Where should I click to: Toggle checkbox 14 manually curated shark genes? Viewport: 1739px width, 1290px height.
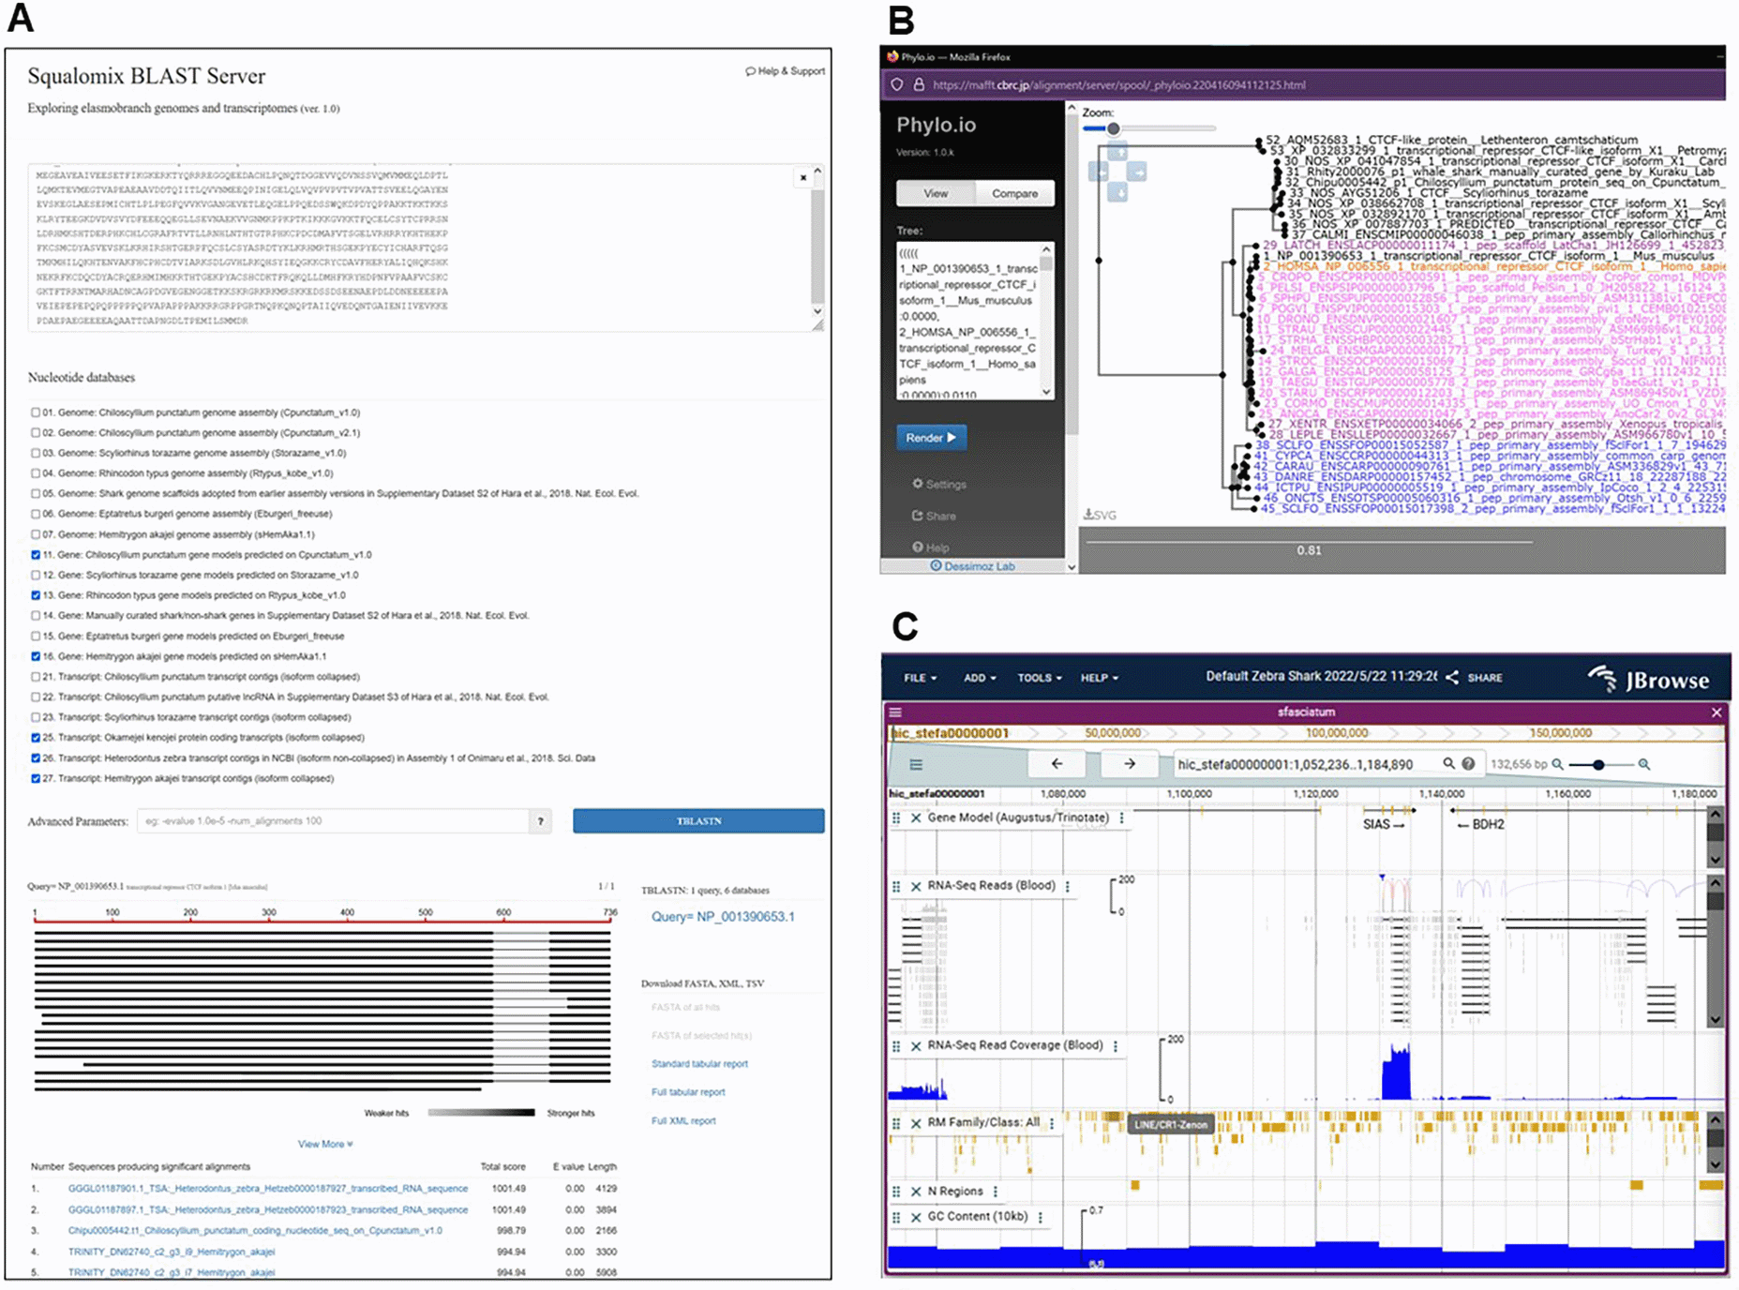[x=37, y=615]
